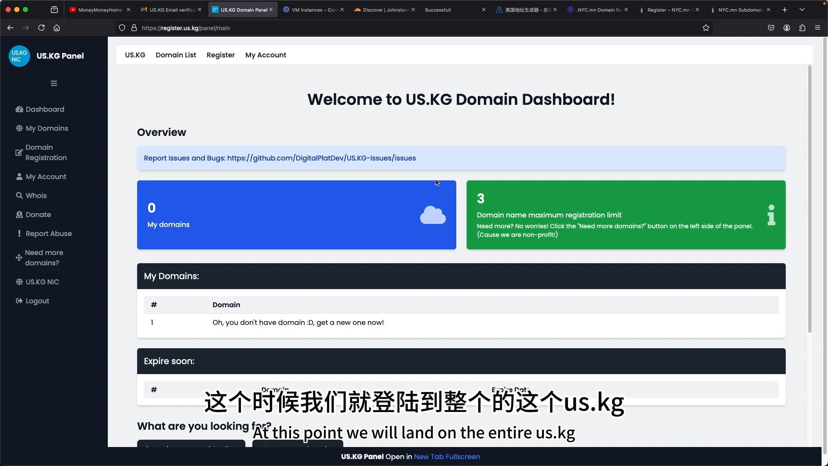Click the Logout exit icon
Screen dimensions: 828x466
(19, 301)
